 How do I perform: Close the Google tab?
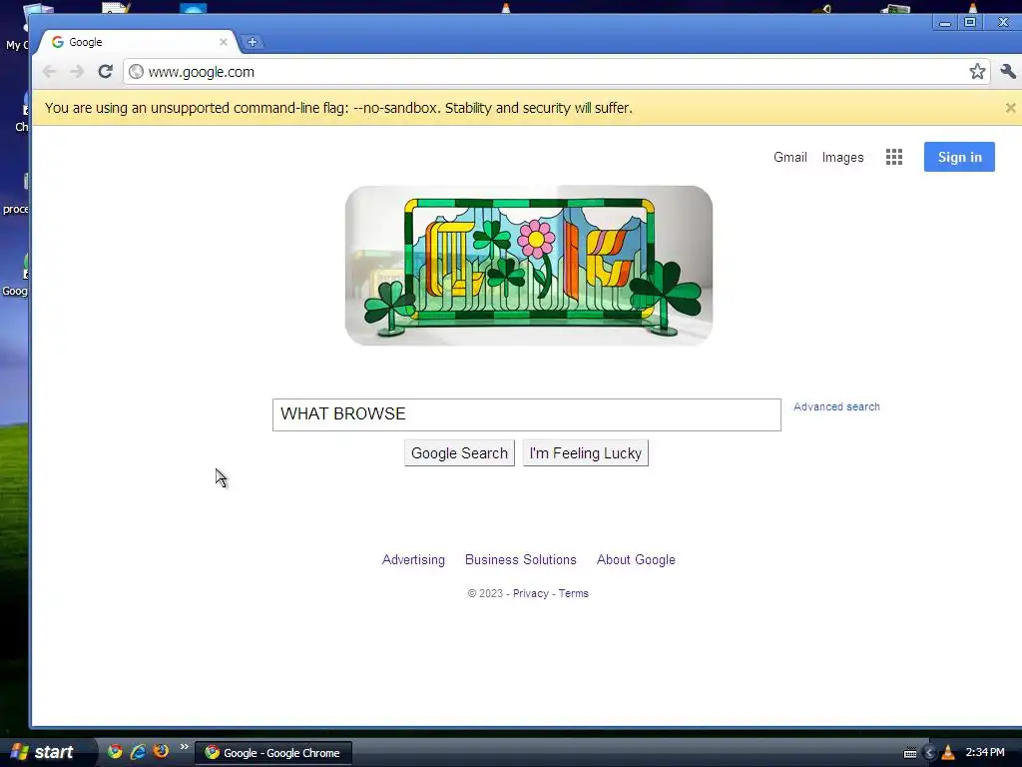(x=223, y=42)
